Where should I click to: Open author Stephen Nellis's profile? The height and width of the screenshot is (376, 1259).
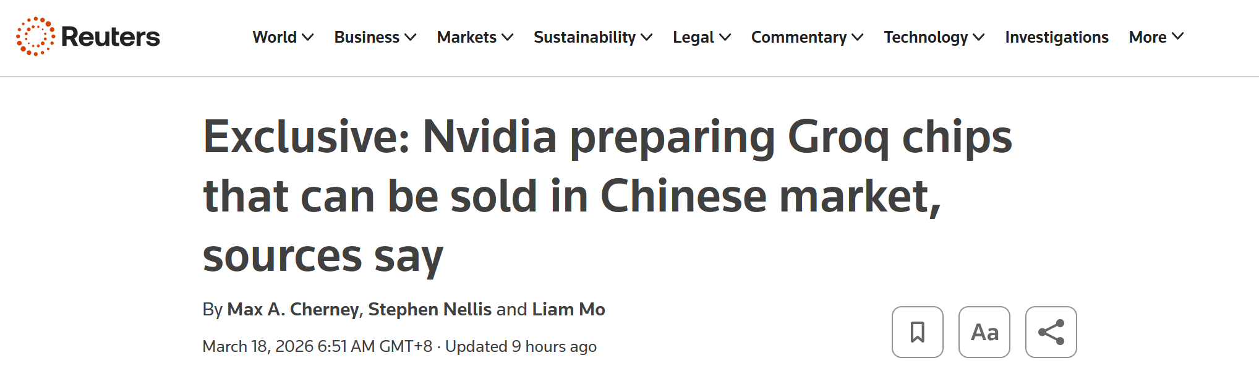pos(429,309)
